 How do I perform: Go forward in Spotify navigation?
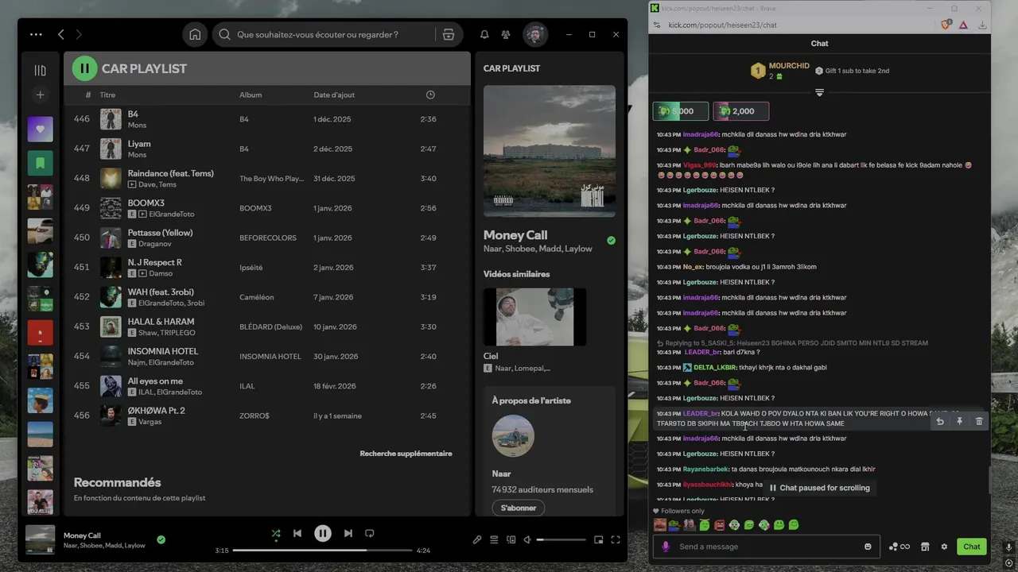click(x=79, y=35)
